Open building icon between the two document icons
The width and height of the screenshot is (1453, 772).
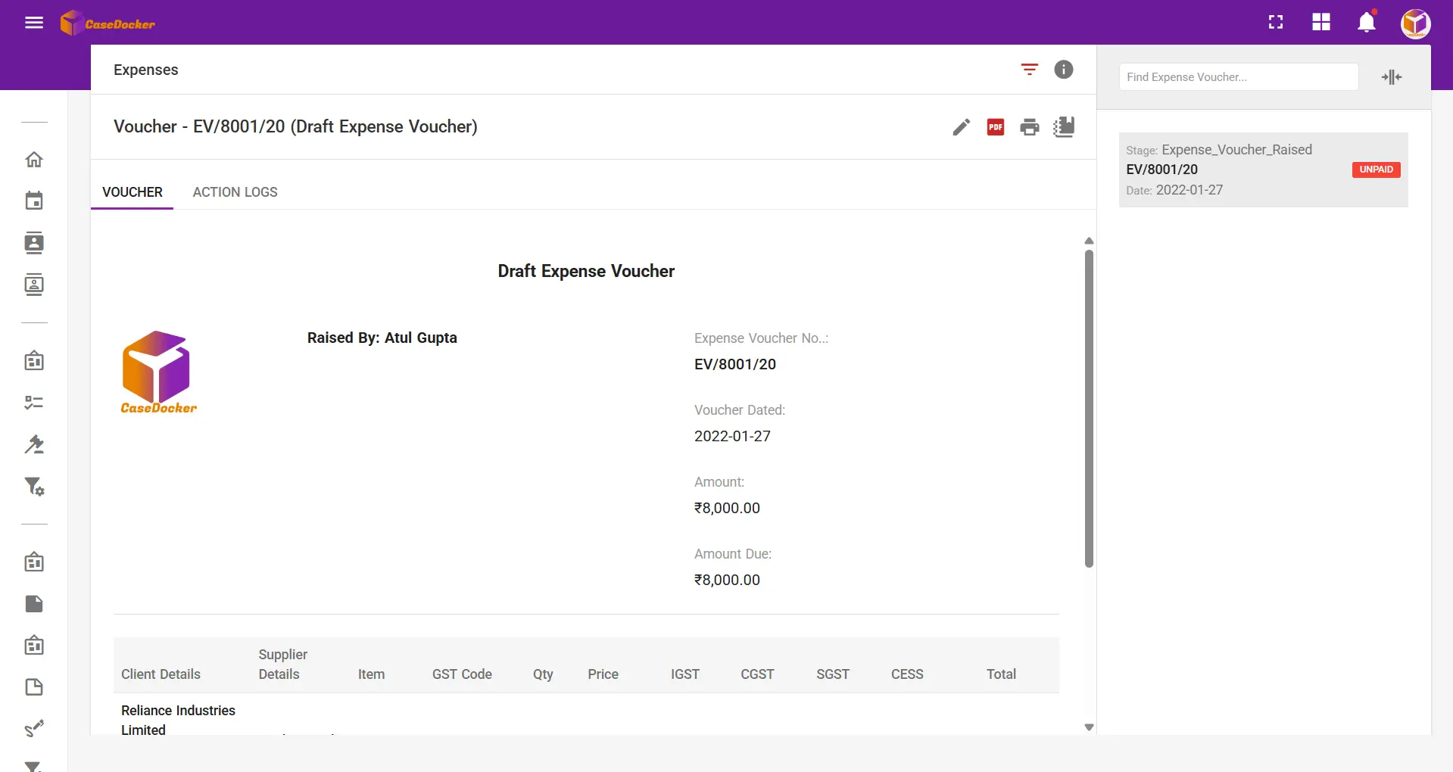(x=34, y=645)
